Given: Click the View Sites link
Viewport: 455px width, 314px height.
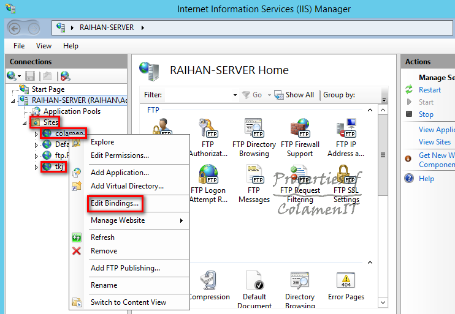Looking at the screenshot, I should [x=434, y=141].
